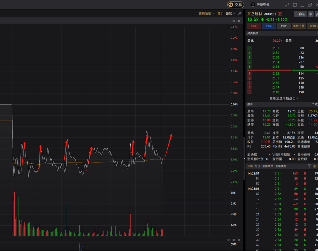Screen dimensions: 318x251
Task: Switch to the 分价 tab
Action: click(x=258, y=166)
